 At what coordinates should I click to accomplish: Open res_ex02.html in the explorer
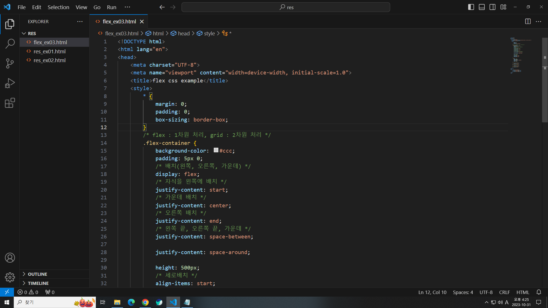(49, 60)
